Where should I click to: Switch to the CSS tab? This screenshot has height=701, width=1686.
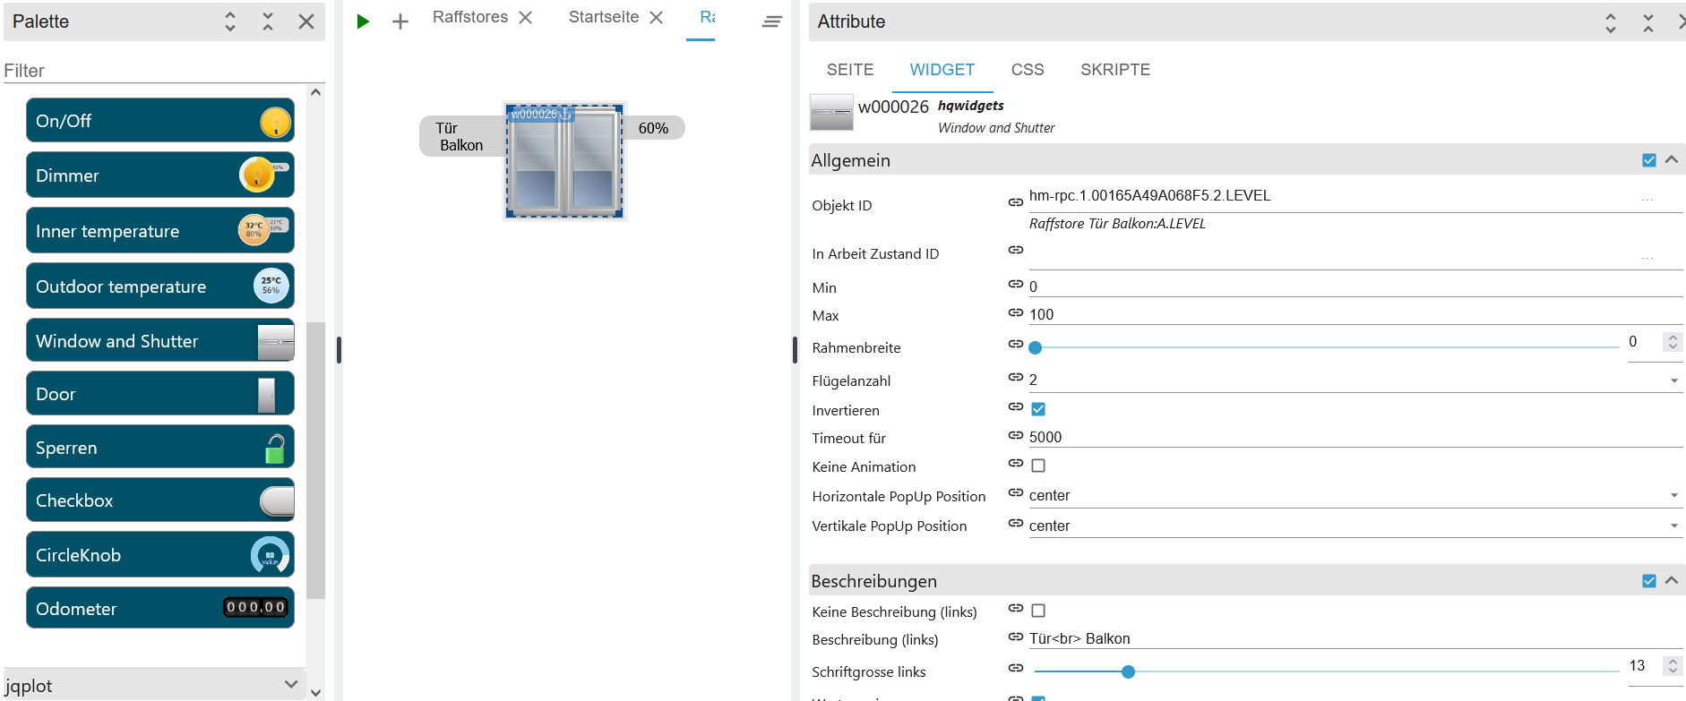coord(1027,70)
